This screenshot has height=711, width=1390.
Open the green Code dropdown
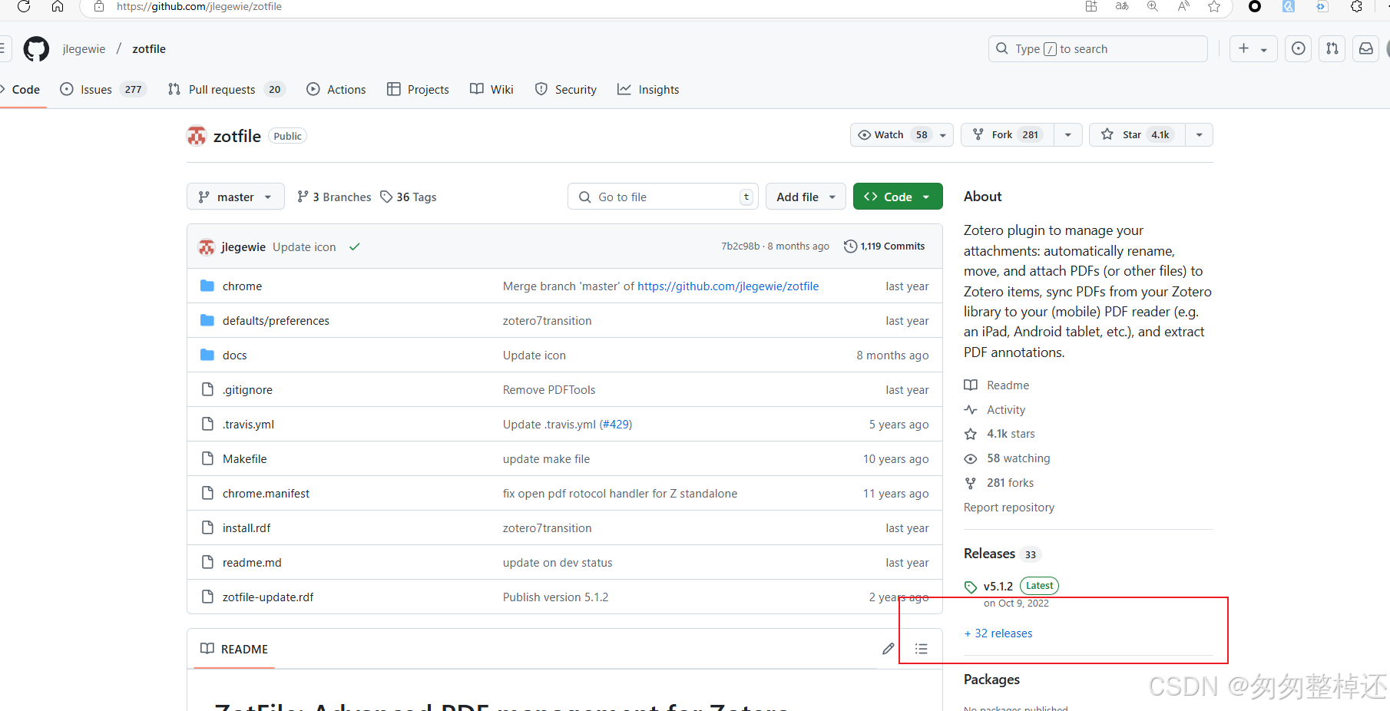coord(898,197)
